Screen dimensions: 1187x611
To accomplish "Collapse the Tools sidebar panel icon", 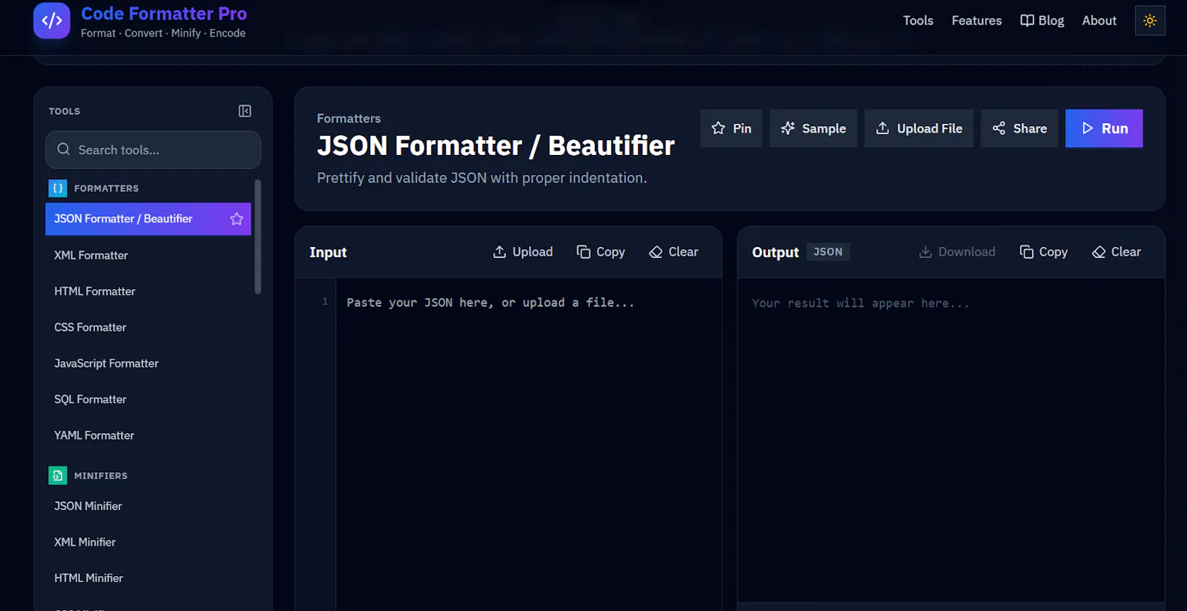I will click(245, 111).
